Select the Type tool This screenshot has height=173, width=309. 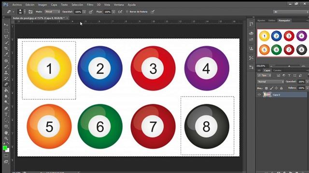point(6,114)
